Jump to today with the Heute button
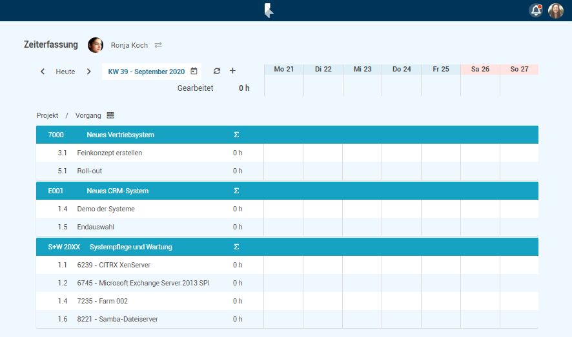 click(65, 72)
